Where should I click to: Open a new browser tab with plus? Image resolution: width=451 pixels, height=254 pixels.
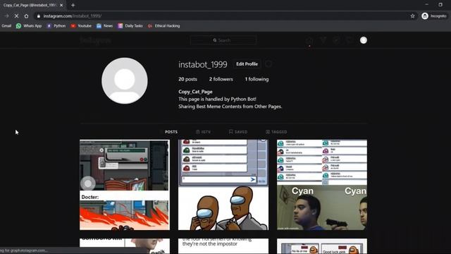(x=73, y=5)
